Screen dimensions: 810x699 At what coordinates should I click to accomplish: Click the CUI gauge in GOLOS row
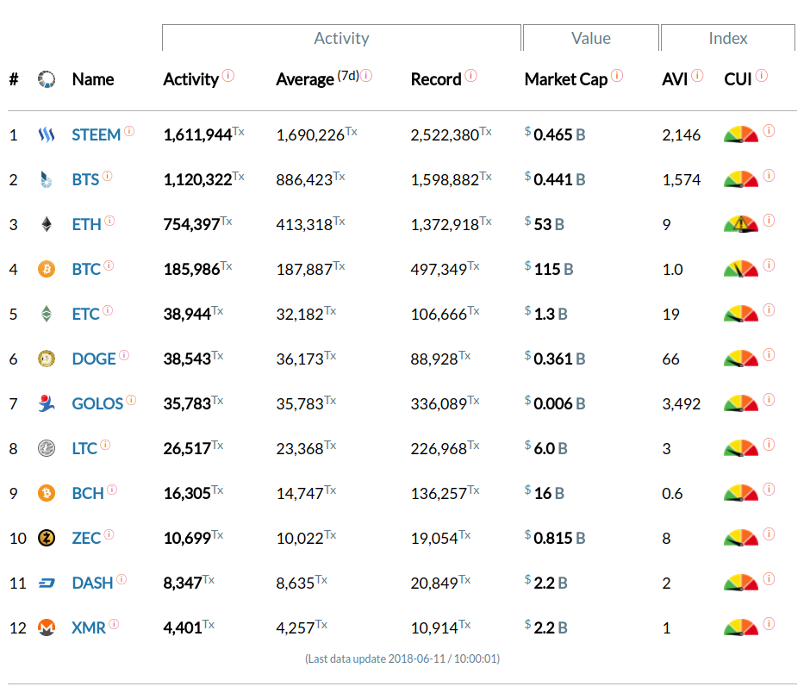pyautogui.click(x=741, y=403)
